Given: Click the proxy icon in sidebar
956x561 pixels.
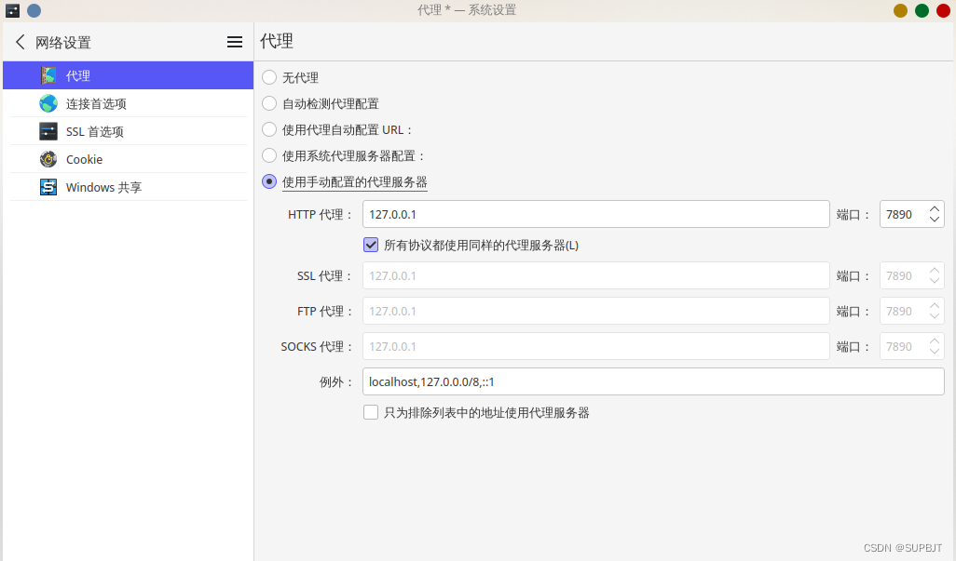Looking at the screenshot, I should point(48,75).
